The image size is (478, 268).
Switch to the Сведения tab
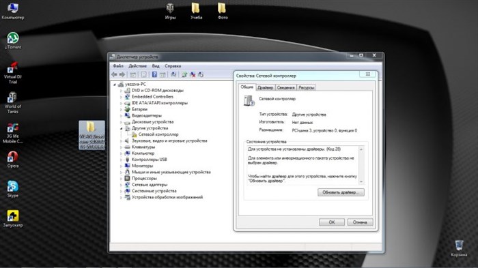tap(286, 87)
